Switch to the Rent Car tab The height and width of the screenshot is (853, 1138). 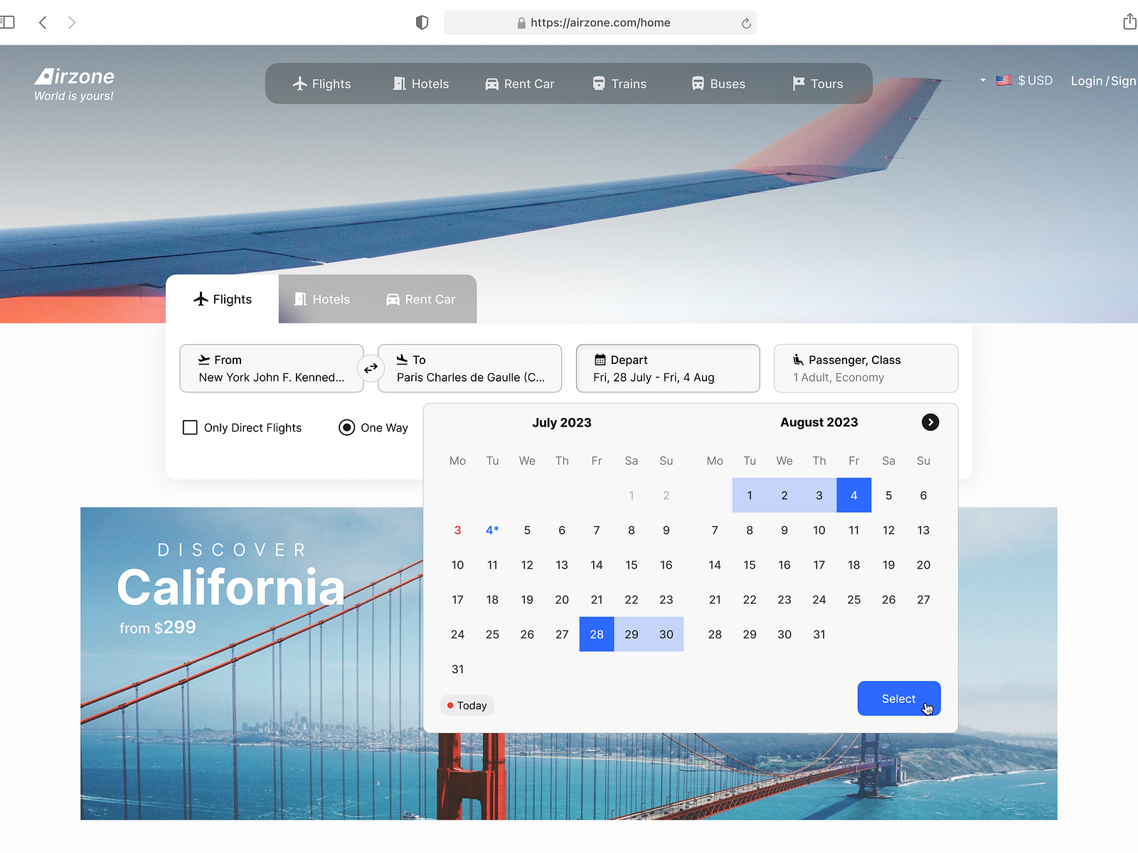(420, 299)
